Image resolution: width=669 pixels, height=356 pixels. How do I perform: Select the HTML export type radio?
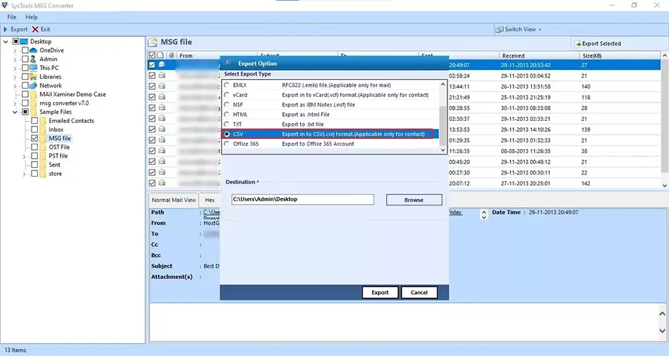[x=227, y=115]
